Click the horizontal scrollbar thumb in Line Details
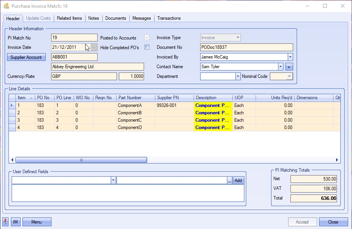352x229 pixels. coord(81,160)
